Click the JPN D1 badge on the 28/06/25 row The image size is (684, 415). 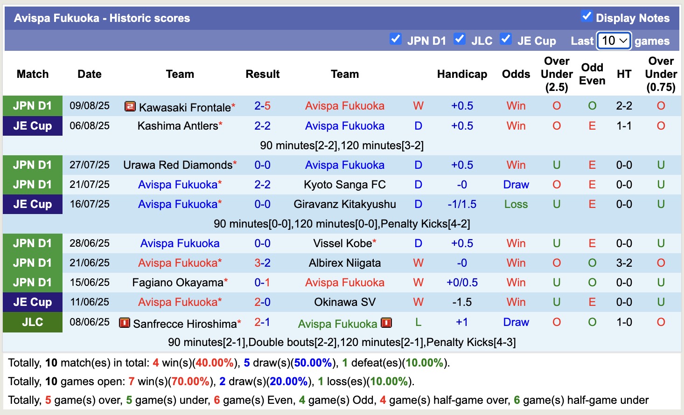click(x=32, y=243)
